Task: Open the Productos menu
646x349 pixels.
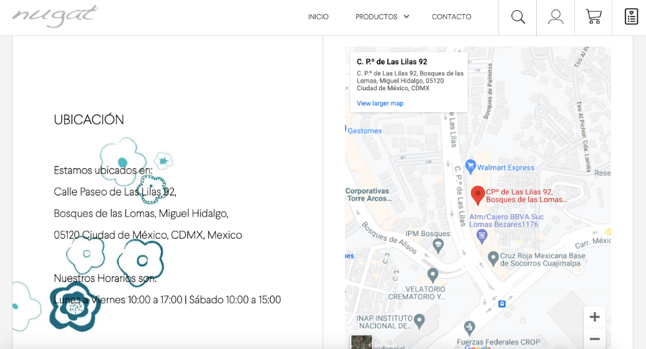Action: pyautogui.click(x=376, y=17)
